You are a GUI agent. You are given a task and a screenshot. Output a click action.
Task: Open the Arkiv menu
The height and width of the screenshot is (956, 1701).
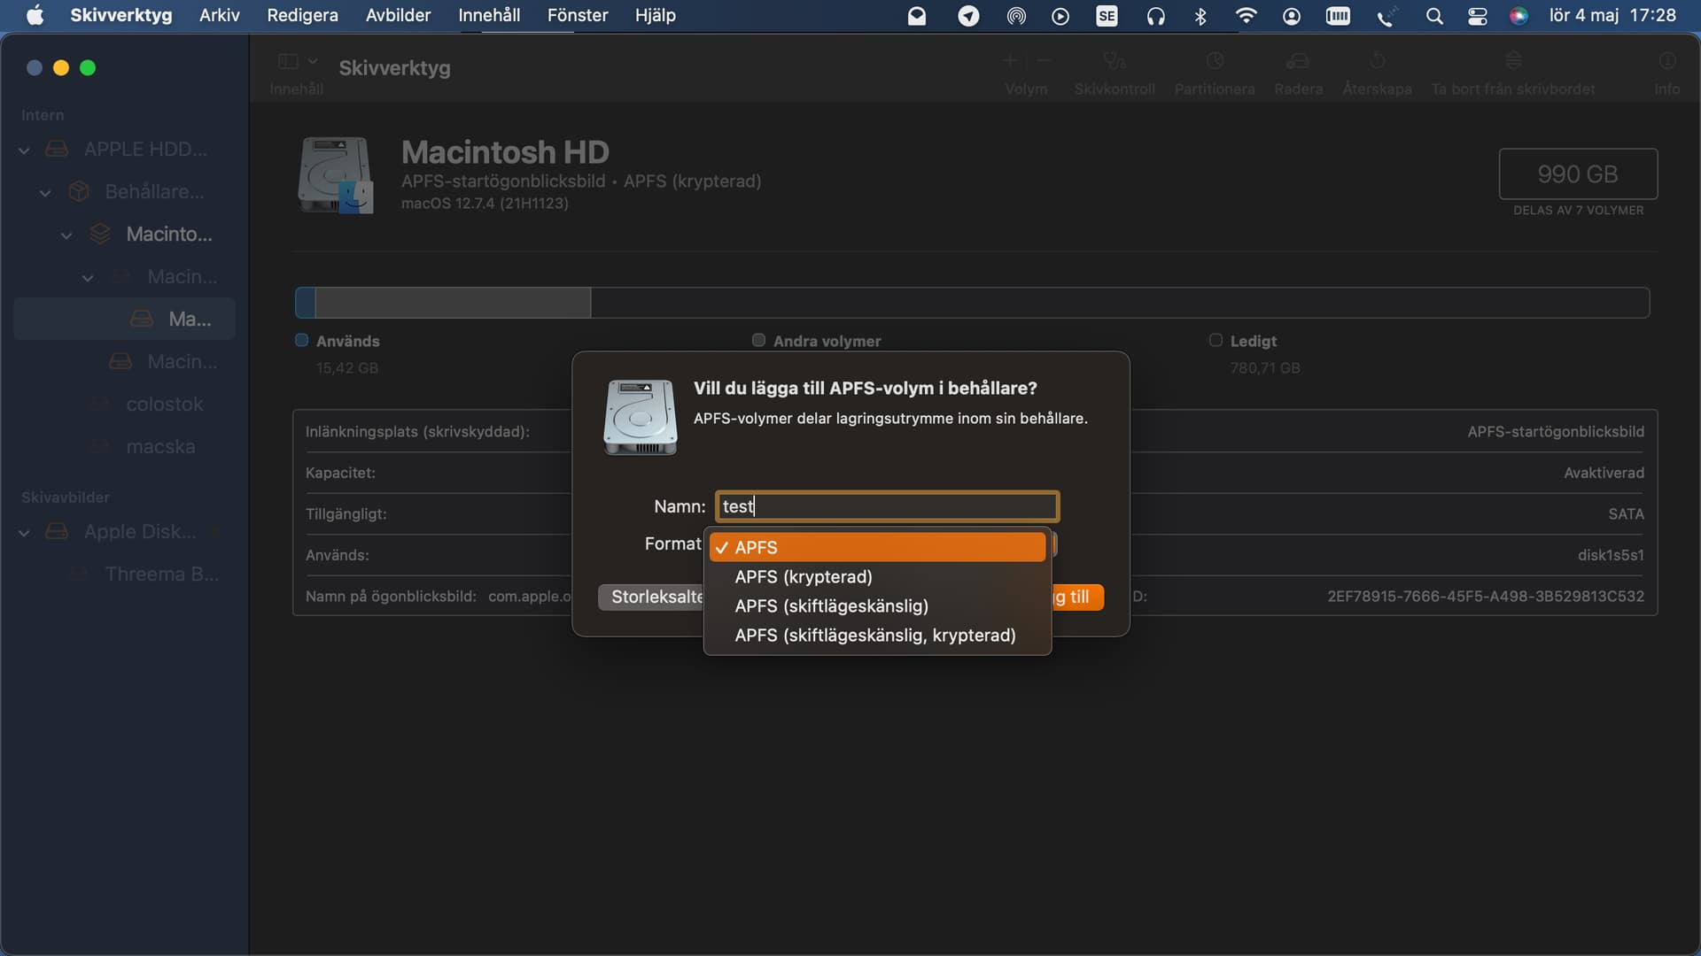[x=220, y=15]
